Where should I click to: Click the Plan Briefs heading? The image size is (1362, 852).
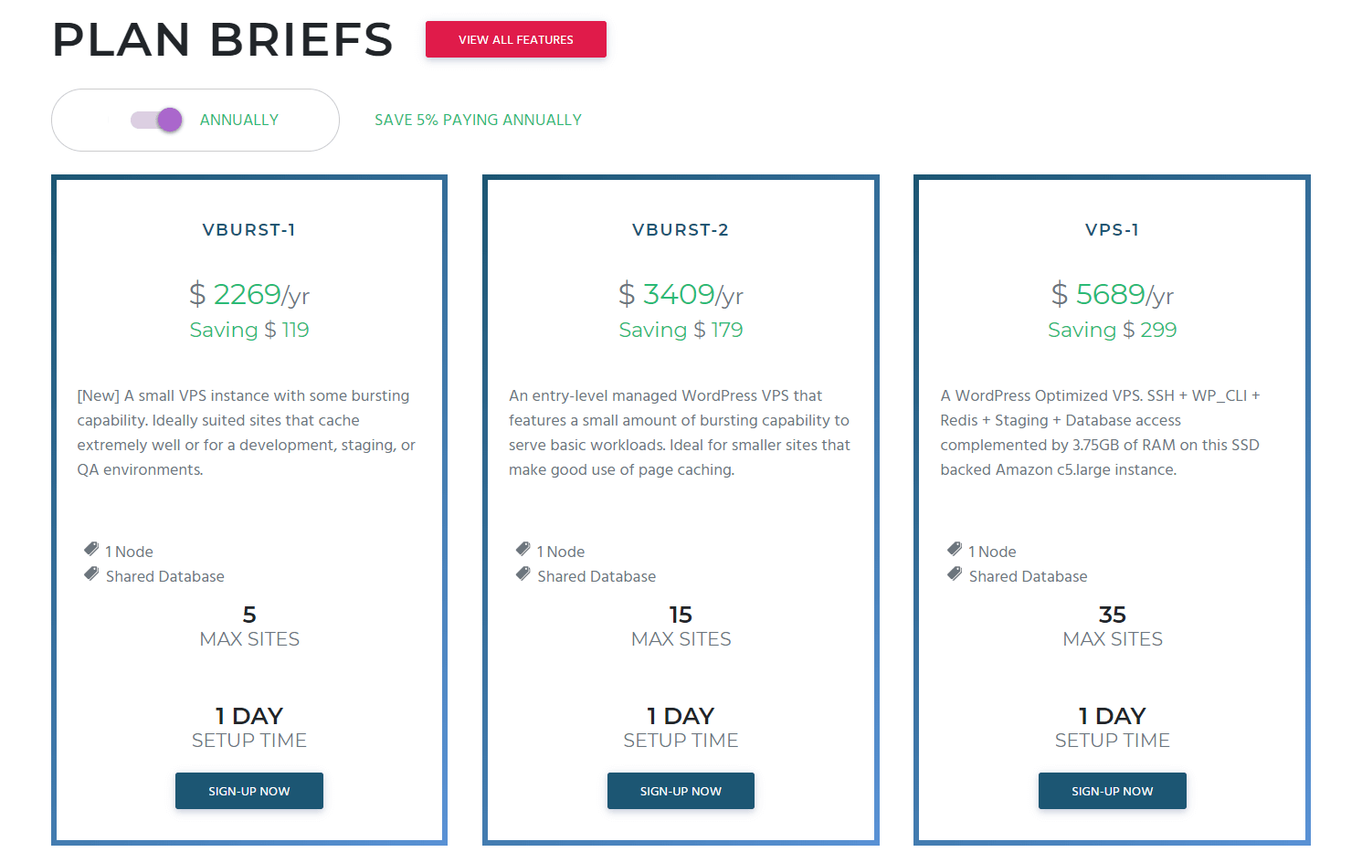click(223, 40)
